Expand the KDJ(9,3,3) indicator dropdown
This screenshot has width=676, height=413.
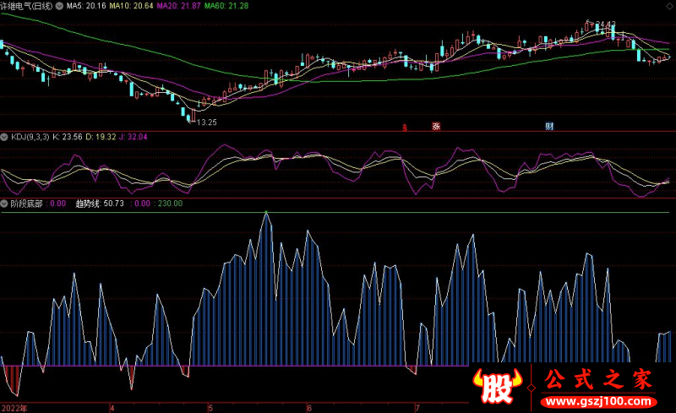(x=4, y=137)
